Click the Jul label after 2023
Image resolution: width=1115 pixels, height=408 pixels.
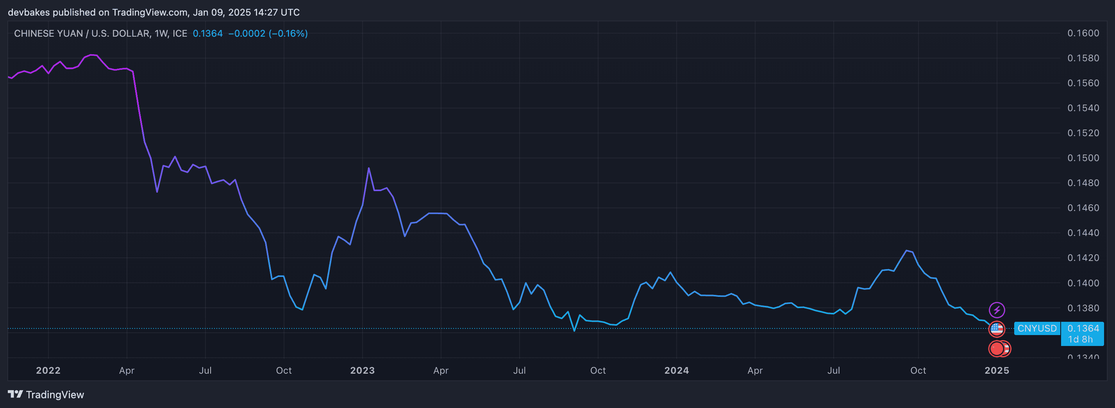tap(520, 371)
